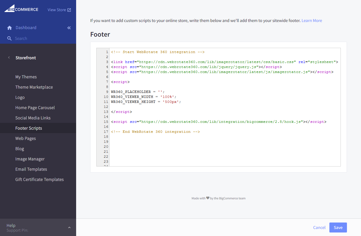The image size is (361, 236).
Task: Click the hook.js script line
Action: pos(219,122)
